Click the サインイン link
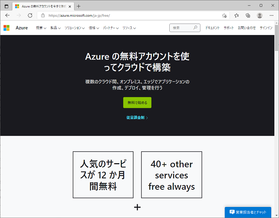Viewport: 279px width, 218px height. tap(266, 28)
